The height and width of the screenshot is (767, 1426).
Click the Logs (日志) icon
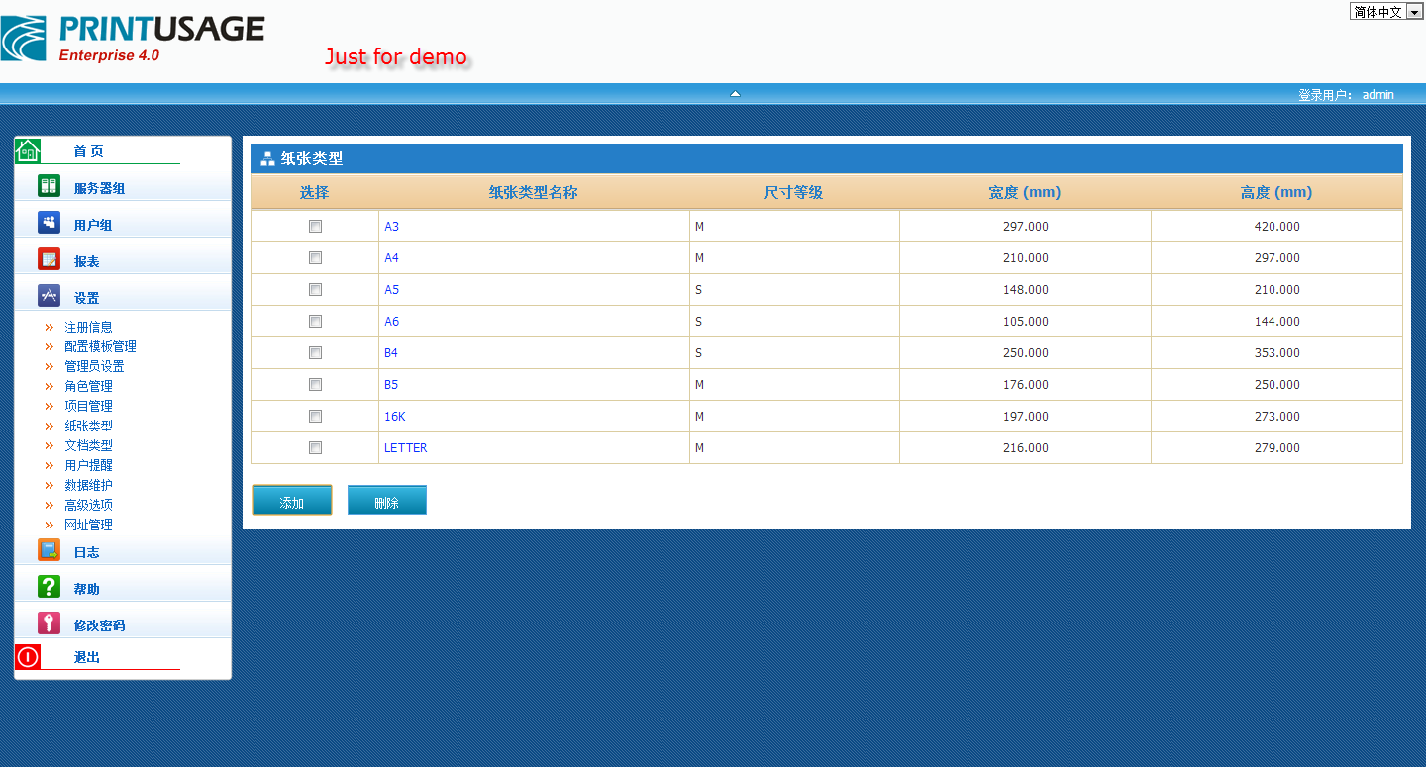pos(49,550)
